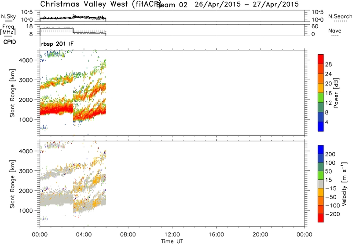The width and height of the screenshot is (352, 244).
Task: Click the date range '26/Apr/2015 – 27/Apr/2015'
Action: point(246,4)
